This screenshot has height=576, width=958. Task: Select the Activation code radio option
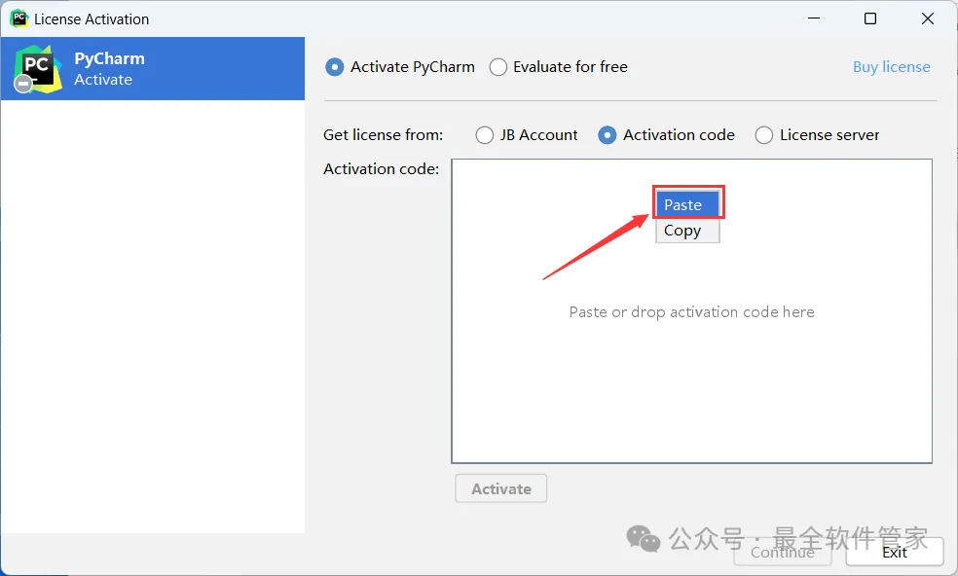[x=607, y=135]
